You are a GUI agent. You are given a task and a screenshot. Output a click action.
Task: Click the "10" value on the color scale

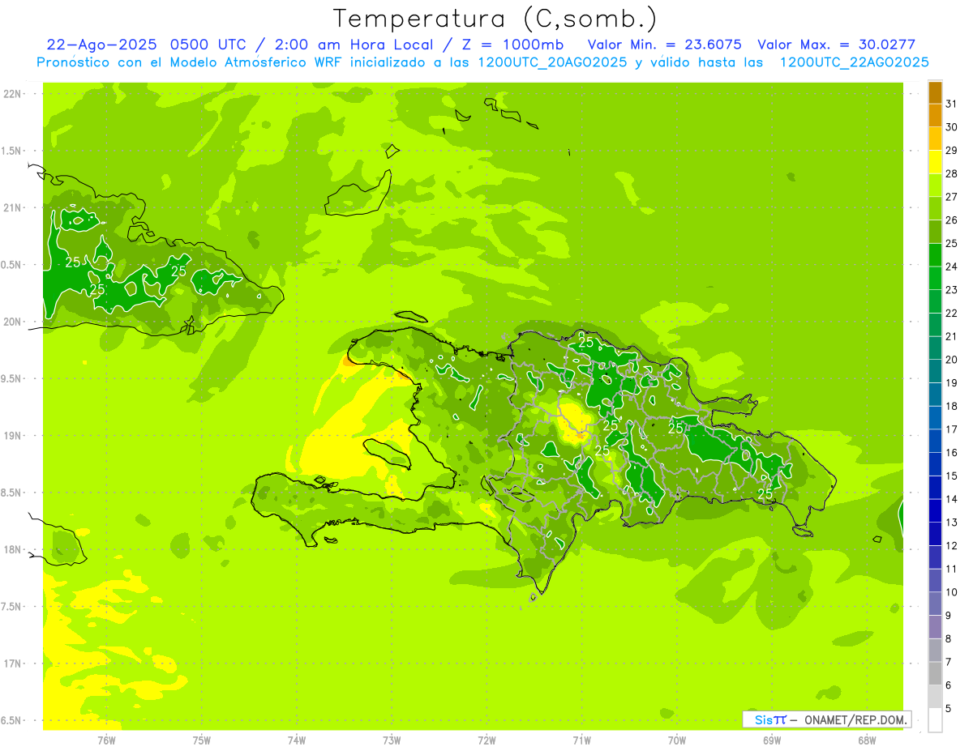(952, 592)
